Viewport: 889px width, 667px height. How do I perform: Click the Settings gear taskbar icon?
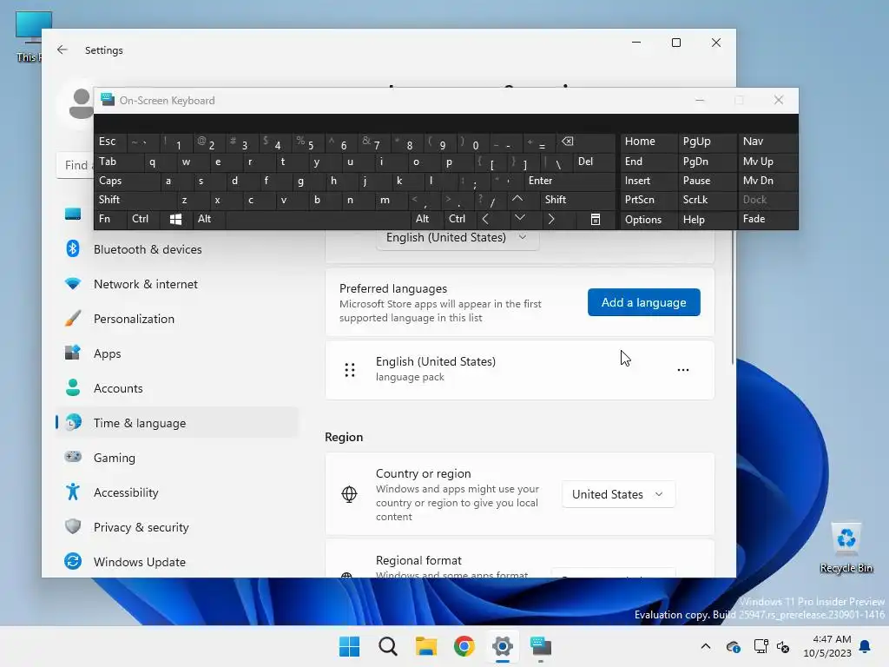(x=503, y=646)
